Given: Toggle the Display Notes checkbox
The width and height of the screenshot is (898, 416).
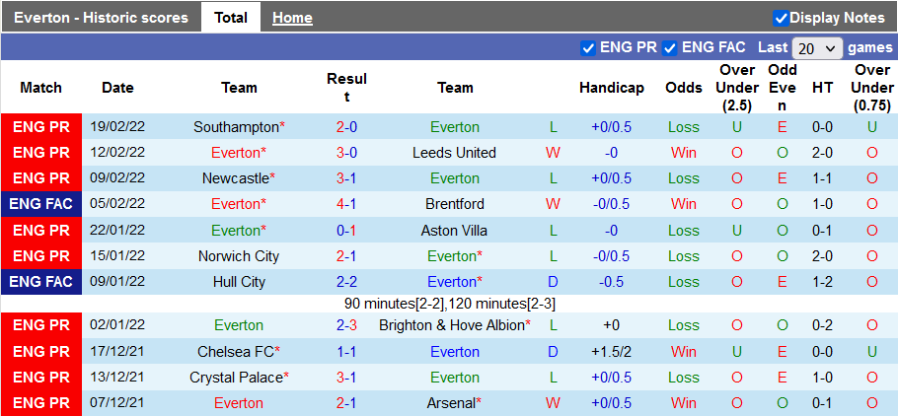Looking at the screenshot, I should 782,18.
